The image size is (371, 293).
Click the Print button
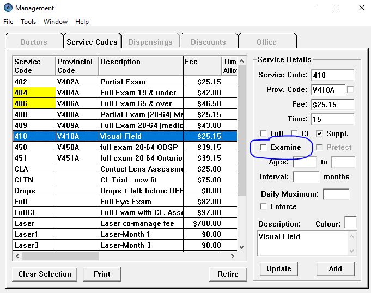(102, 274)
